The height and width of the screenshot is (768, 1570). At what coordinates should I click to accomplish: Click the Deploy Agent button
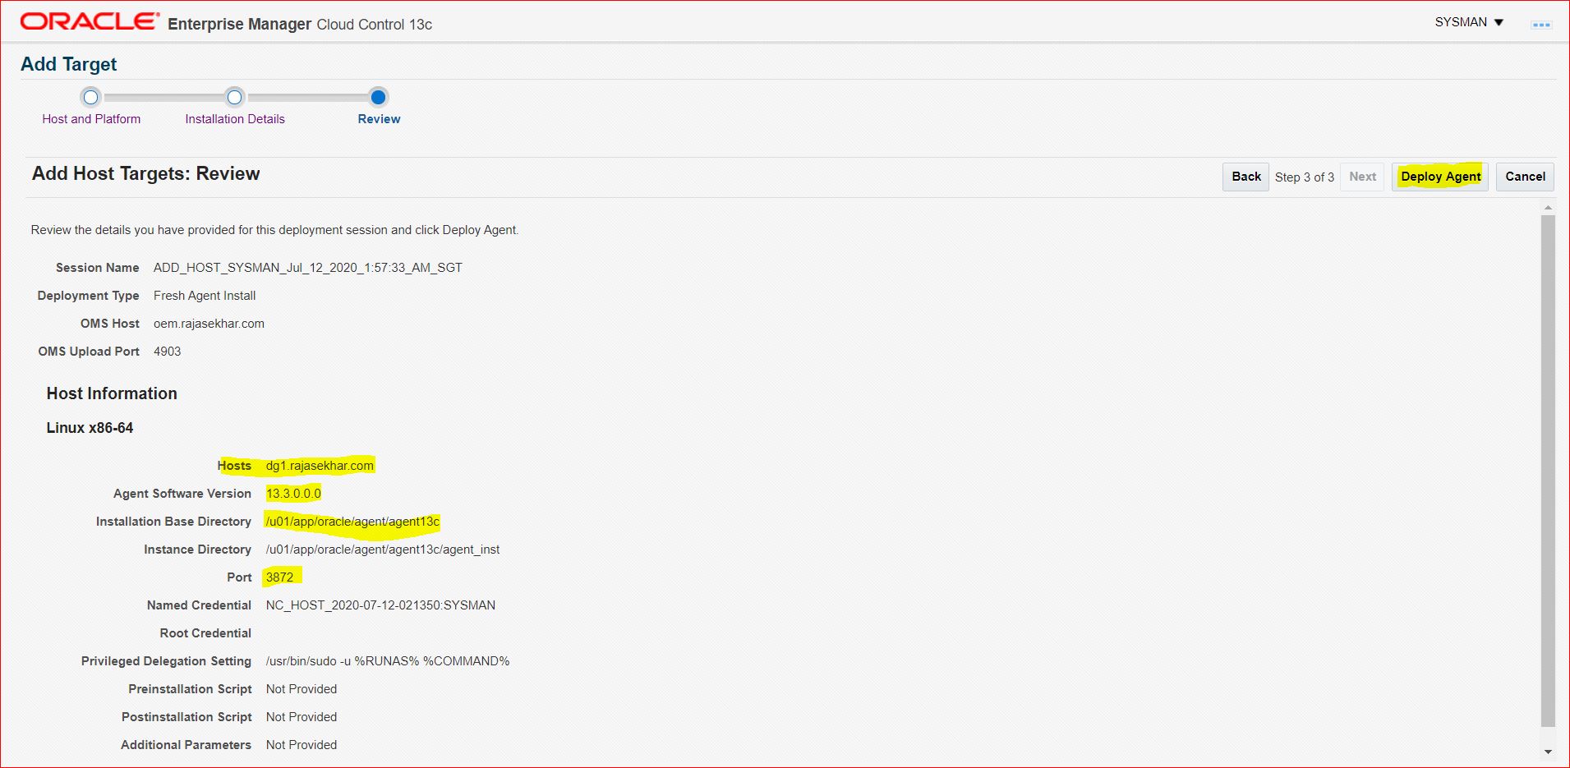click(1440, 177)
